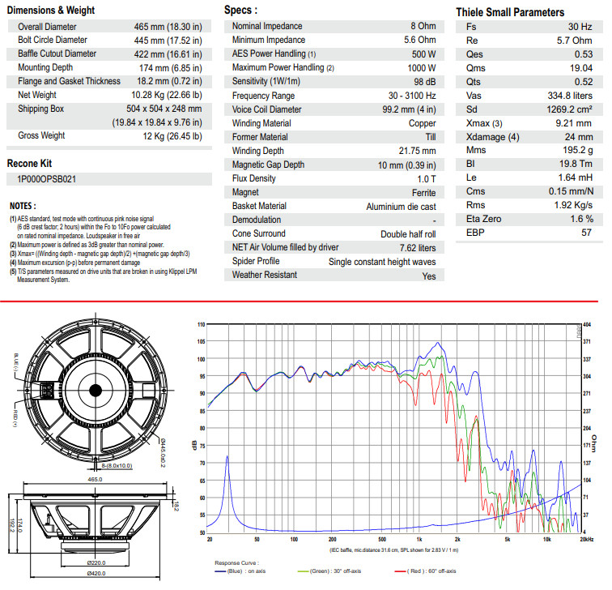Viewport: 612px width, 590px height.
Task: Click the Bolt Circle Diameter row label
Action: pos(53,40)
